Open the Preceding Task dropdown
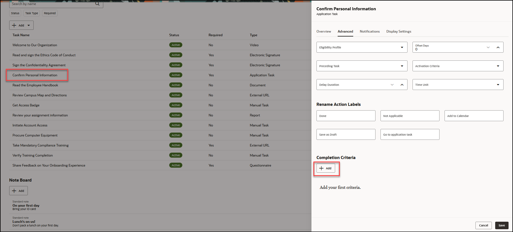Screen dimensions: 513x232 [x=402, y=66]
